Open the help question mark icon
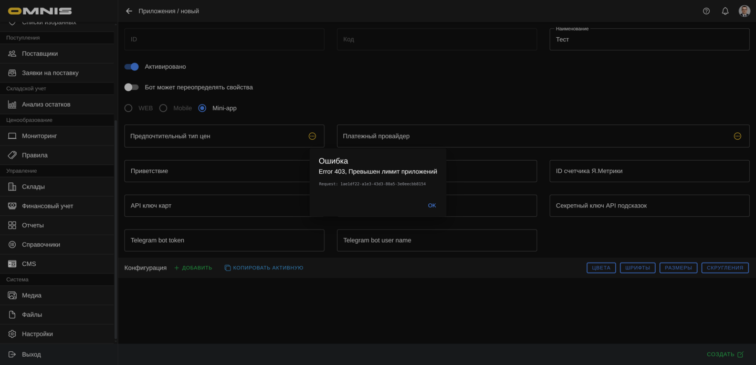Viewport: 756px width, 365px height. (x=706, y=11)
